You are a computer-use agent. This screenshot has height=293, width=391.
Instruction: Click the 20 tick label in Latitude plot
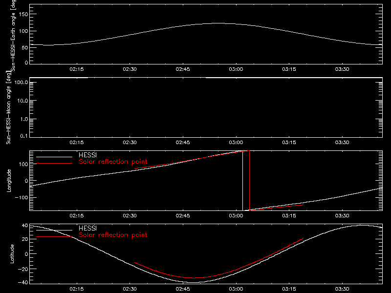25,239
